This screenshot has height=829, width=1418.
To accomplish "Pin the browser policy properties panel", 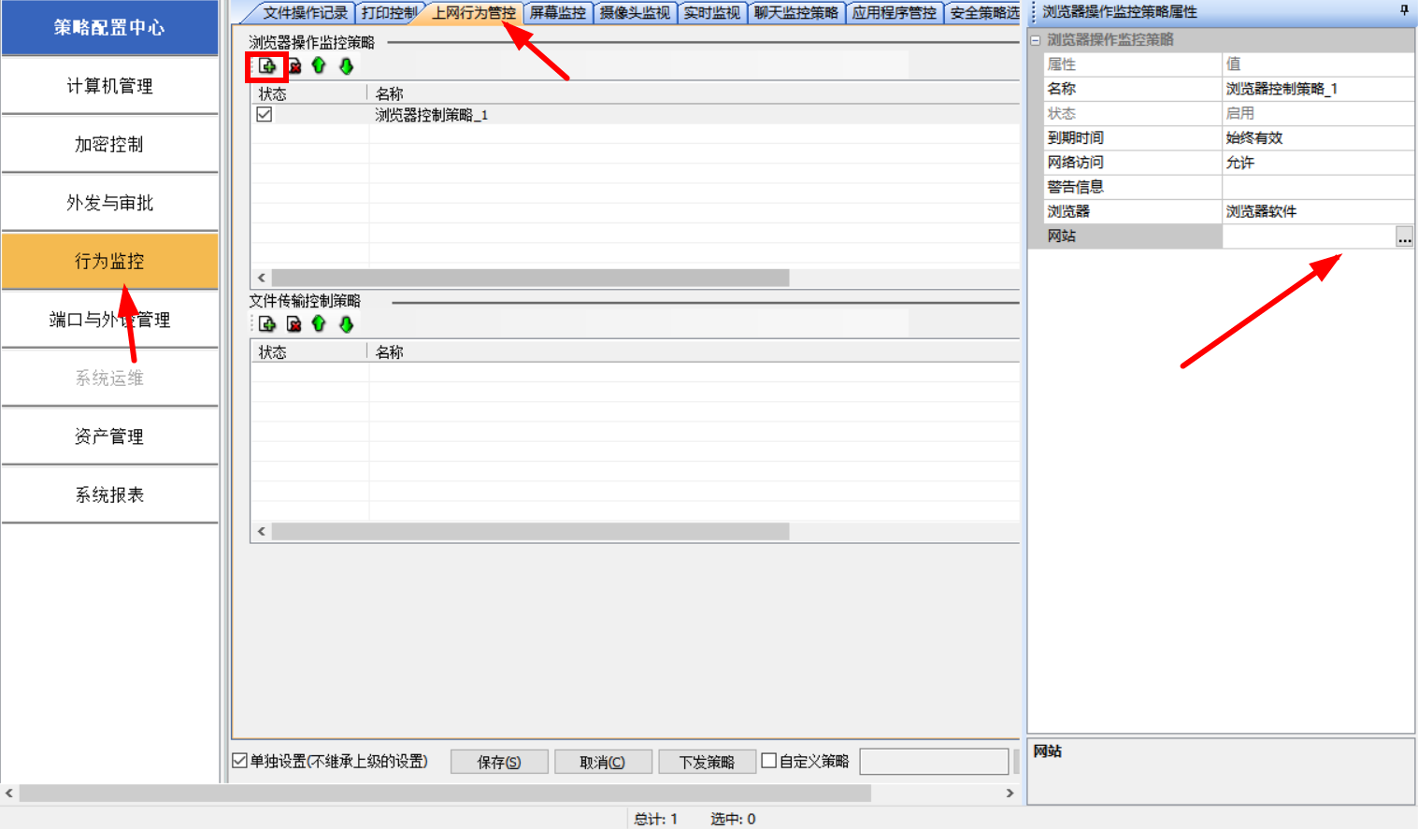I will (x=1403, y=11).
